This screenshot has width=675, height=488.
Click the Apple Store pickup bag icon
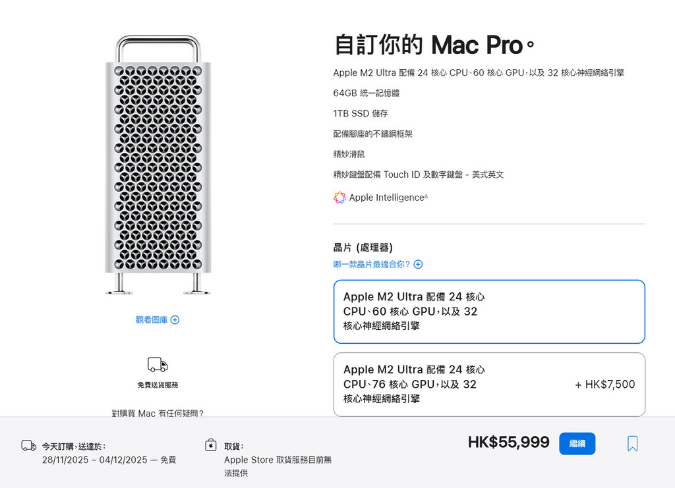211,445
